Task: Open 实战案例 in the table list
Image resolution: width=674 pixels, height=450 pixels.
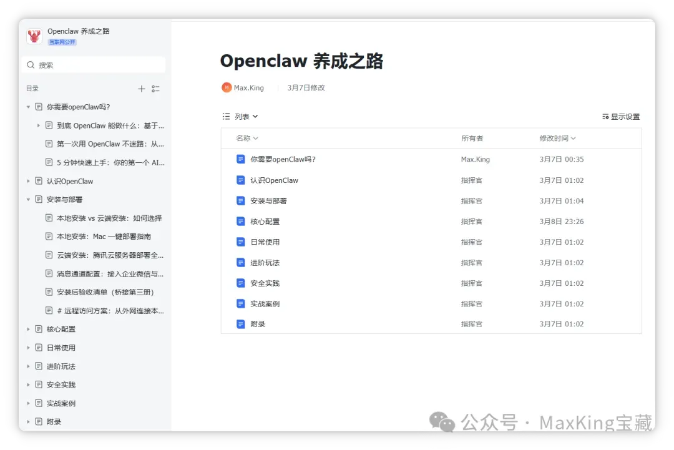Action: [265, 304]
